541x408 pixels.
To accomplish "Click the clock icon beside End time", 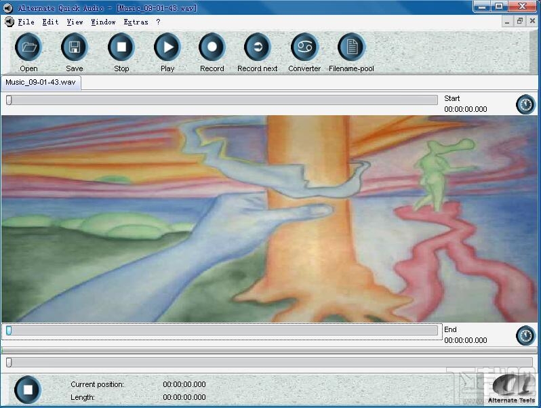I will pyautogui.click(x=525, y=335).
